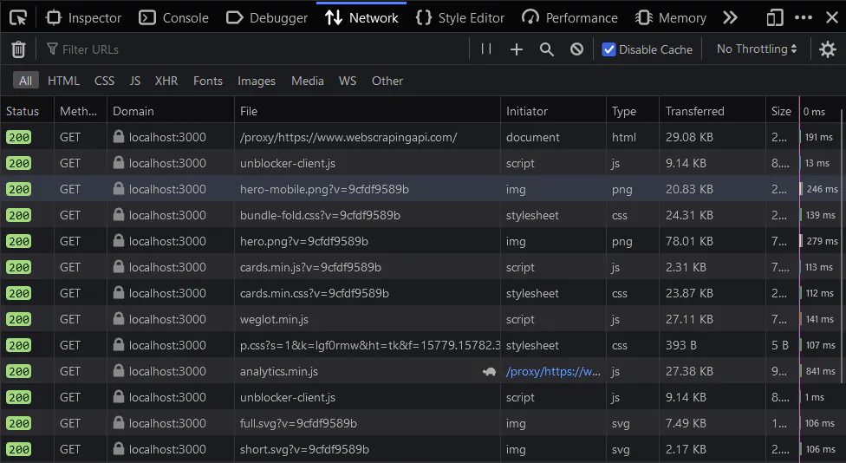
Task: Open No Throttling dropdown
Action: [x=757, y=49]
